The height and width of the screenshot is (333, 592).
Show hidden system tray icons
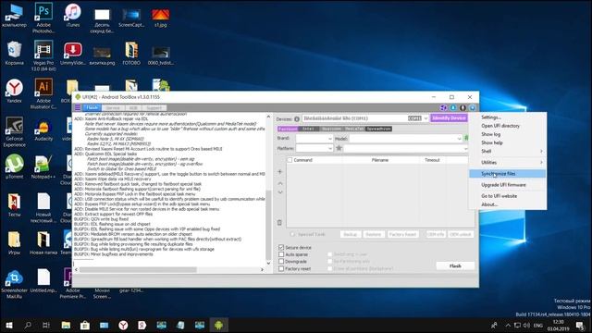pos(508,325)
